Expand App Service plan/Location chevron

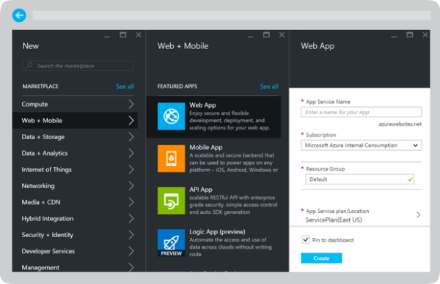(x=418, y=214)
